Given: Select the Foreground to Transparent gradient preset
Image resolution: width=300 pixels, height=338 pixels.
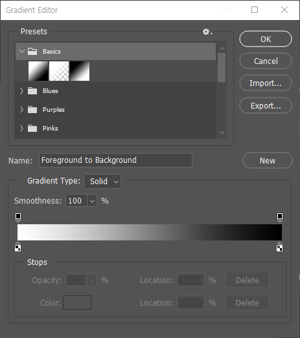Looking at the screenshot, I should click(59, 71).
